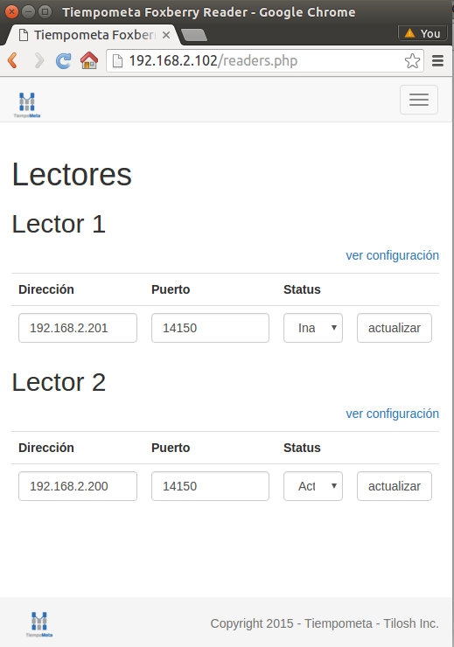
Task: Open ver configuración link for Lector 1
Action: (392, 255)
